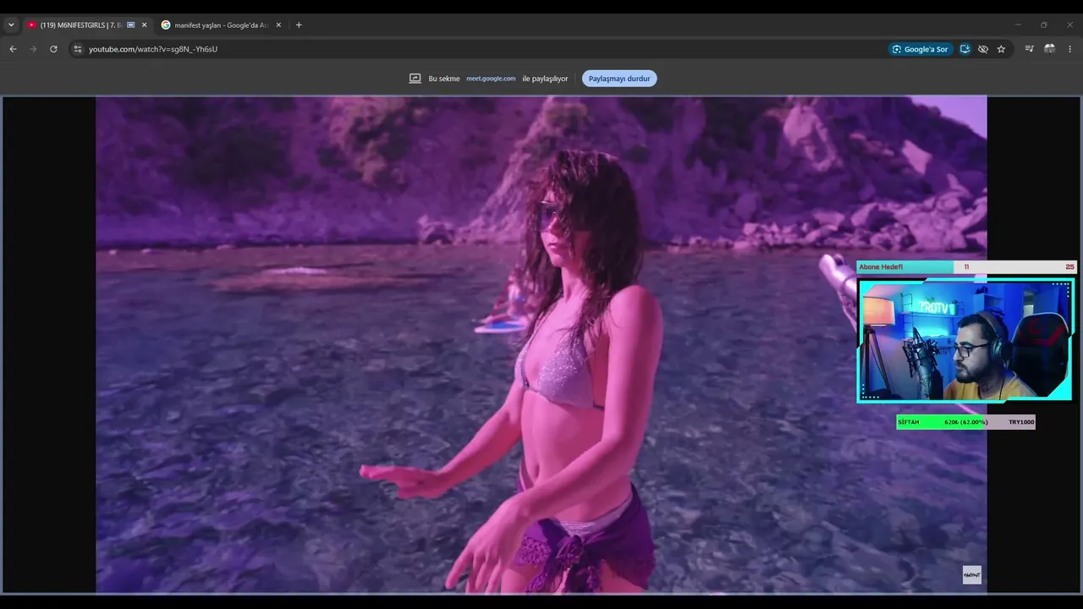Click the screen-share icon in the sharing bar

tap(415, 79)
